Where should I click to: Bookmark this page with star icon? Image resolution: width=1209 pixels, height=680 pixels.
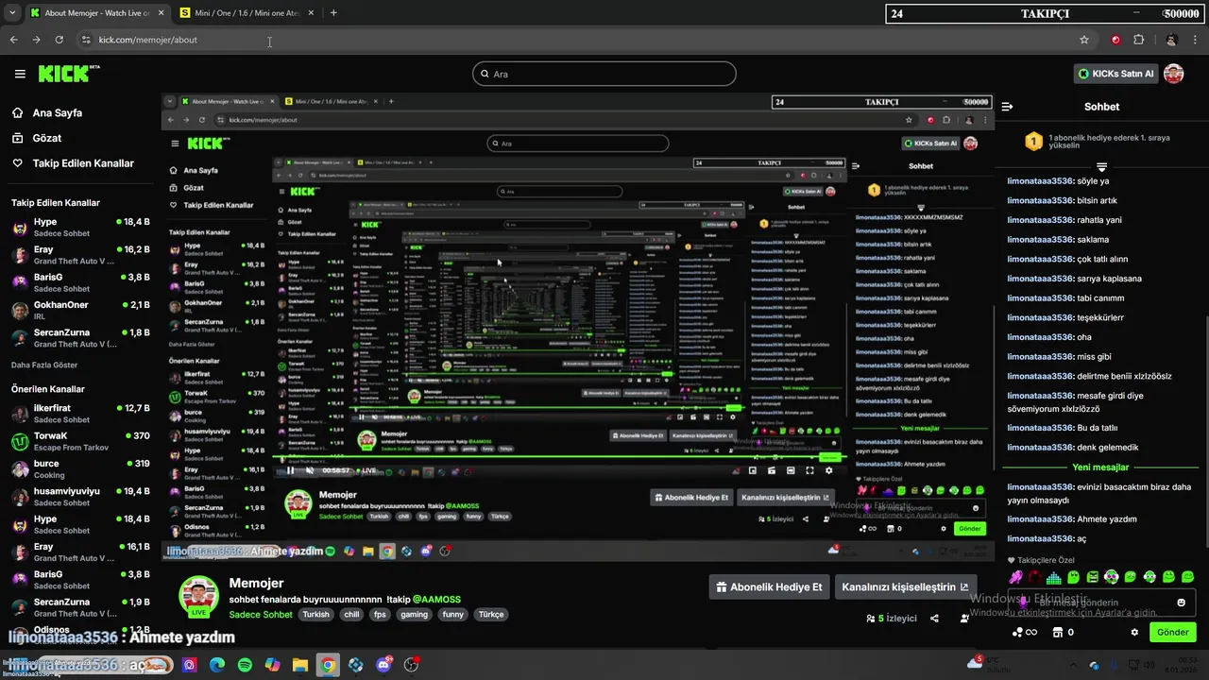click(x=1084, y=40)
